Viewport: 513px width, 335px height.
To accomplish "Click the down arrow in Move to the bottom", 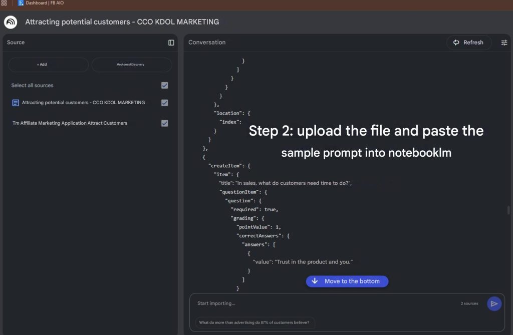I will tap(315, 281).
